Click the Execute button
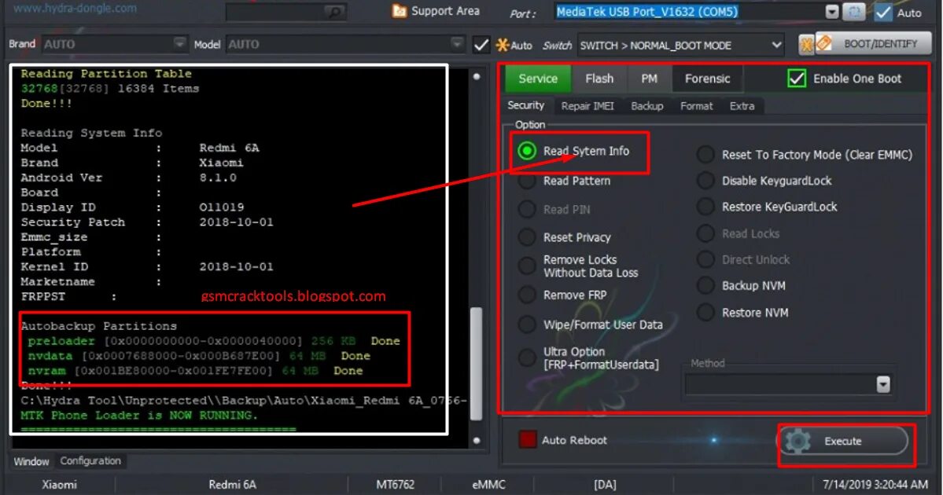 click(845, 441)
